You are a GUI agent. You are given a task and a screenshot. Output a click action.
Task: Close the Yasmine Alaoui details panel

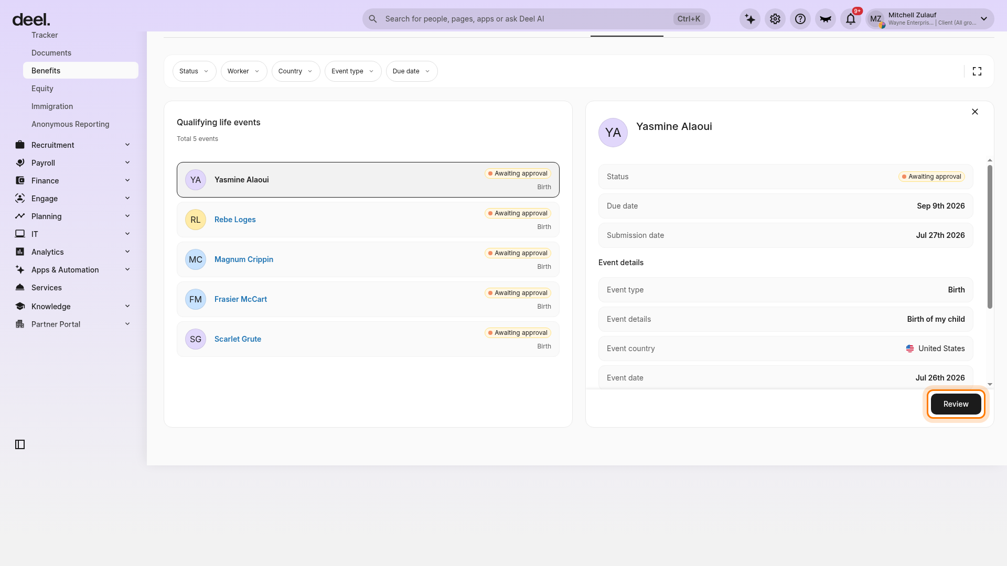(975, 112)
